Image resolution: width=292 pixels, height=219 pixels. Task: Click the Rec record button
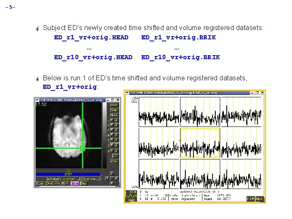tap(84, 183)
